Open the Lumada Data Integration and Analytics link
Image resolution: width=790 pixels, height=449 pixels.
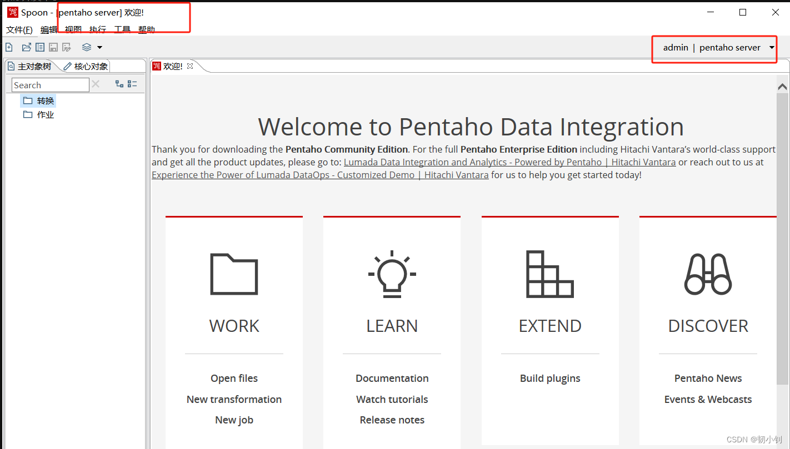510,162
